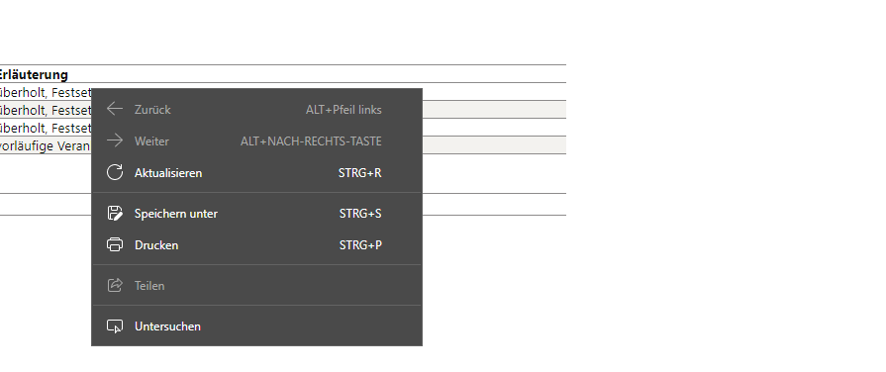Click the Drucken printer icon
The height and width of the screenshot is (372, 886).
point(115,244)
